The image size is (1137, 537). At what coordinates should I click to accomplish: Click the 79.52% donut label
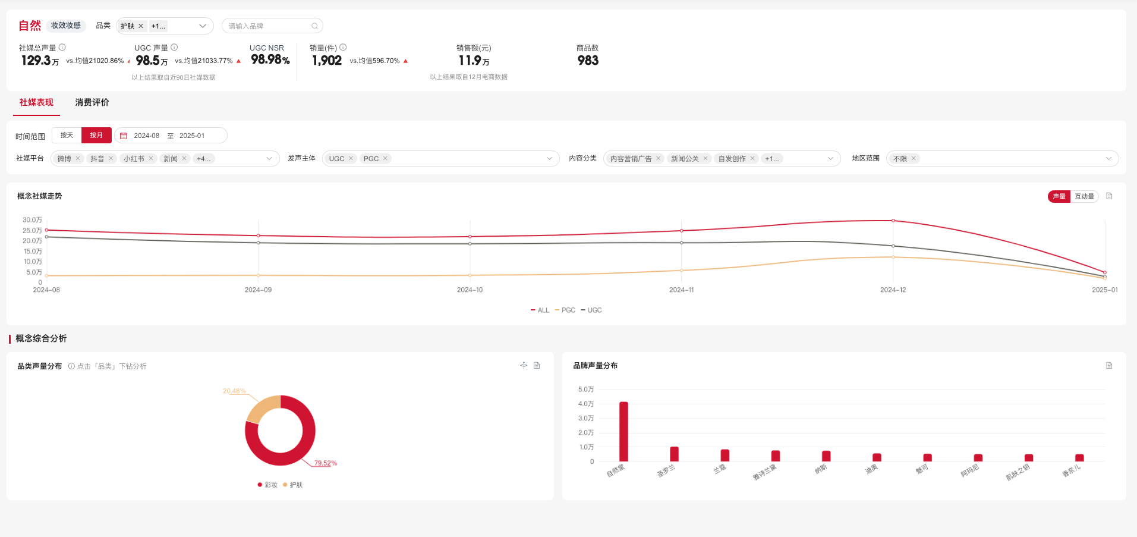coord(326,463)
